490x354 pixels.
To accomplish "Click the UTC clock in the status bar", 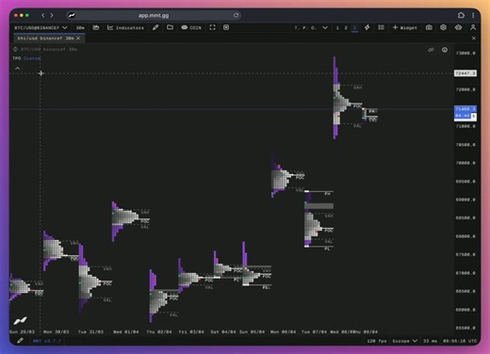I will [x=460, y=341].
